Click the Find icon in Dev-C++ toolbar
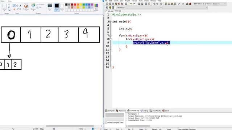This screenshot has width=232, height=130. point(139,4)
